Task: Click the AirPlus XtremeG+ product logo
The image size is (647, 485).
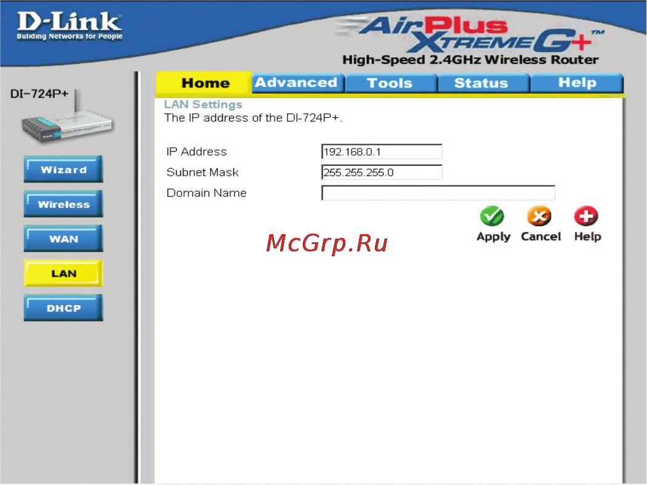Action: [x=470, y=35]
